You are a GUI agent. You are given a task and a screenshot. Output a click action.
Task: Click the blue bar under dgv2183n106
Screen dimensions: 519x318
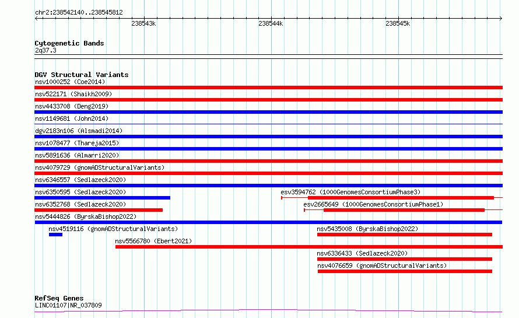[268, 137]
